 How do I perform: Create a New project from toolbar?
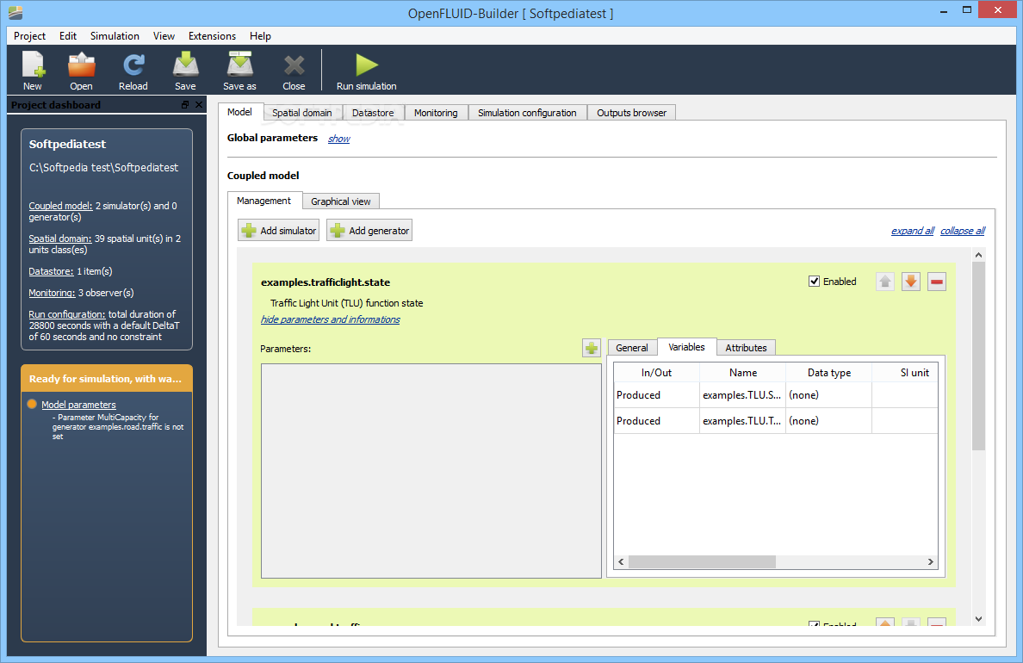coord(33,71)
